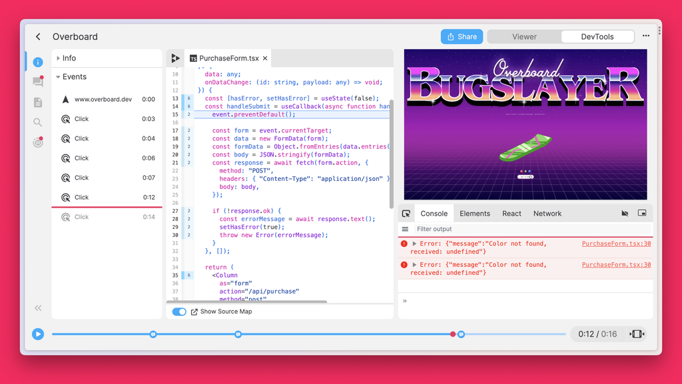Open the Info panel using the blue info icon
682x384 pixels.
38,61
